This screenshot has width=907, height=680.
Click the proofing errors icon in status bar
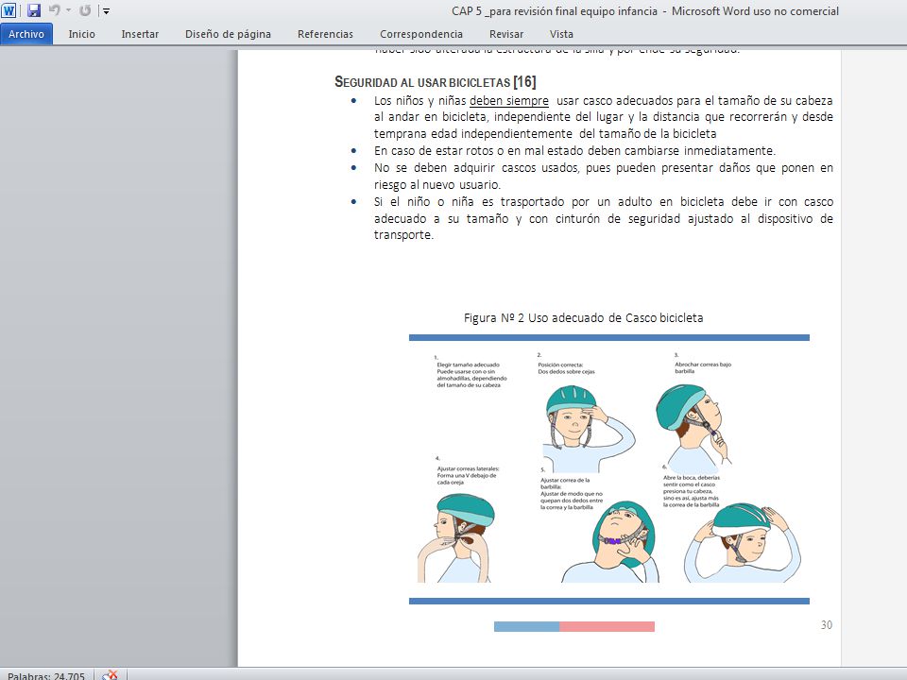(x=110, y=674)
